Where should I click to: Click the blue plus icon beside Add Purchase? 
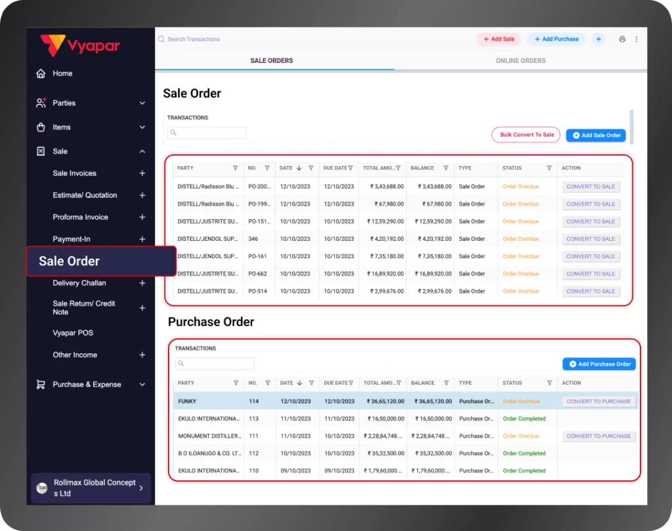(598, 39)
